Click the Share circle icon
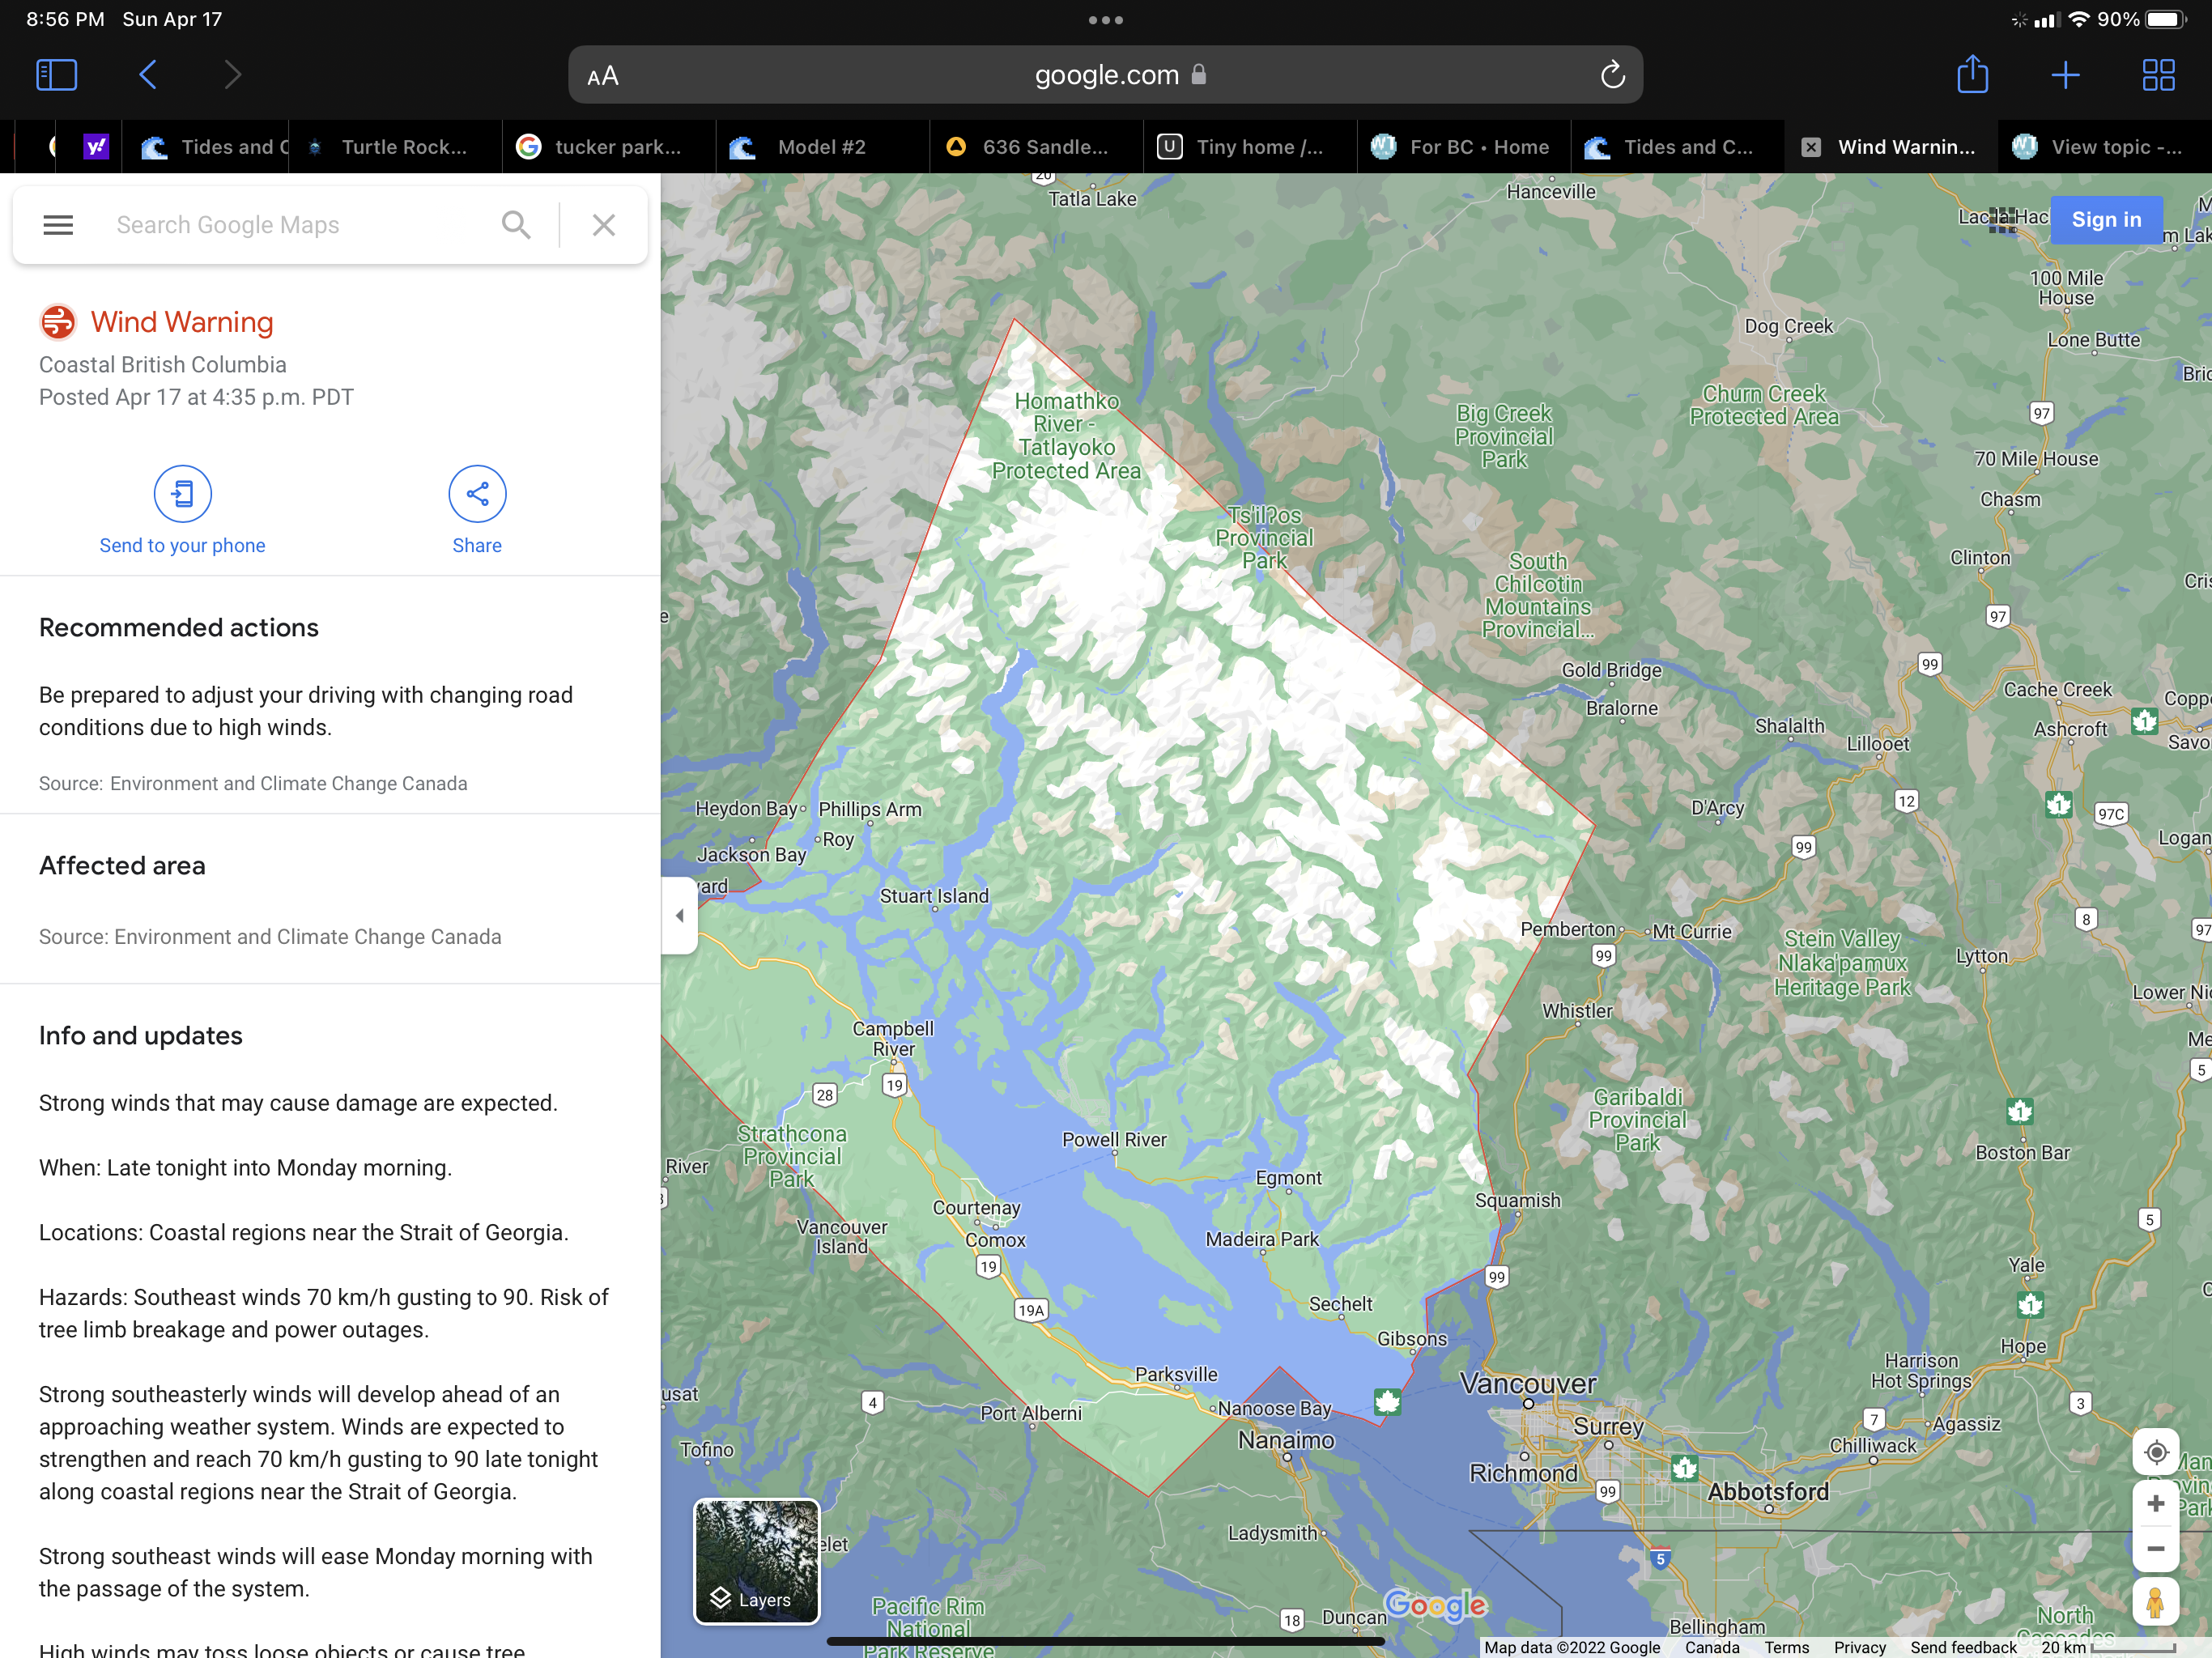 (477, 493)
